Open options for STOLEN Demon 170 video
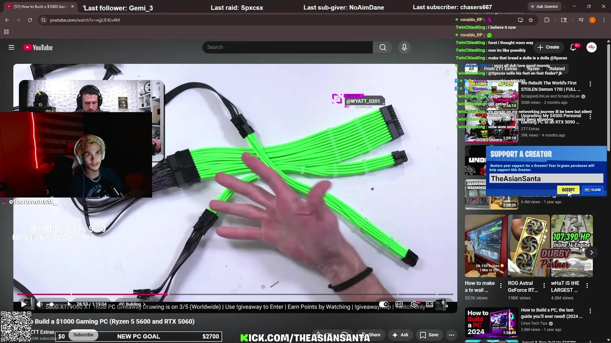This screenshot has height=343, width=611. point(590,84)
